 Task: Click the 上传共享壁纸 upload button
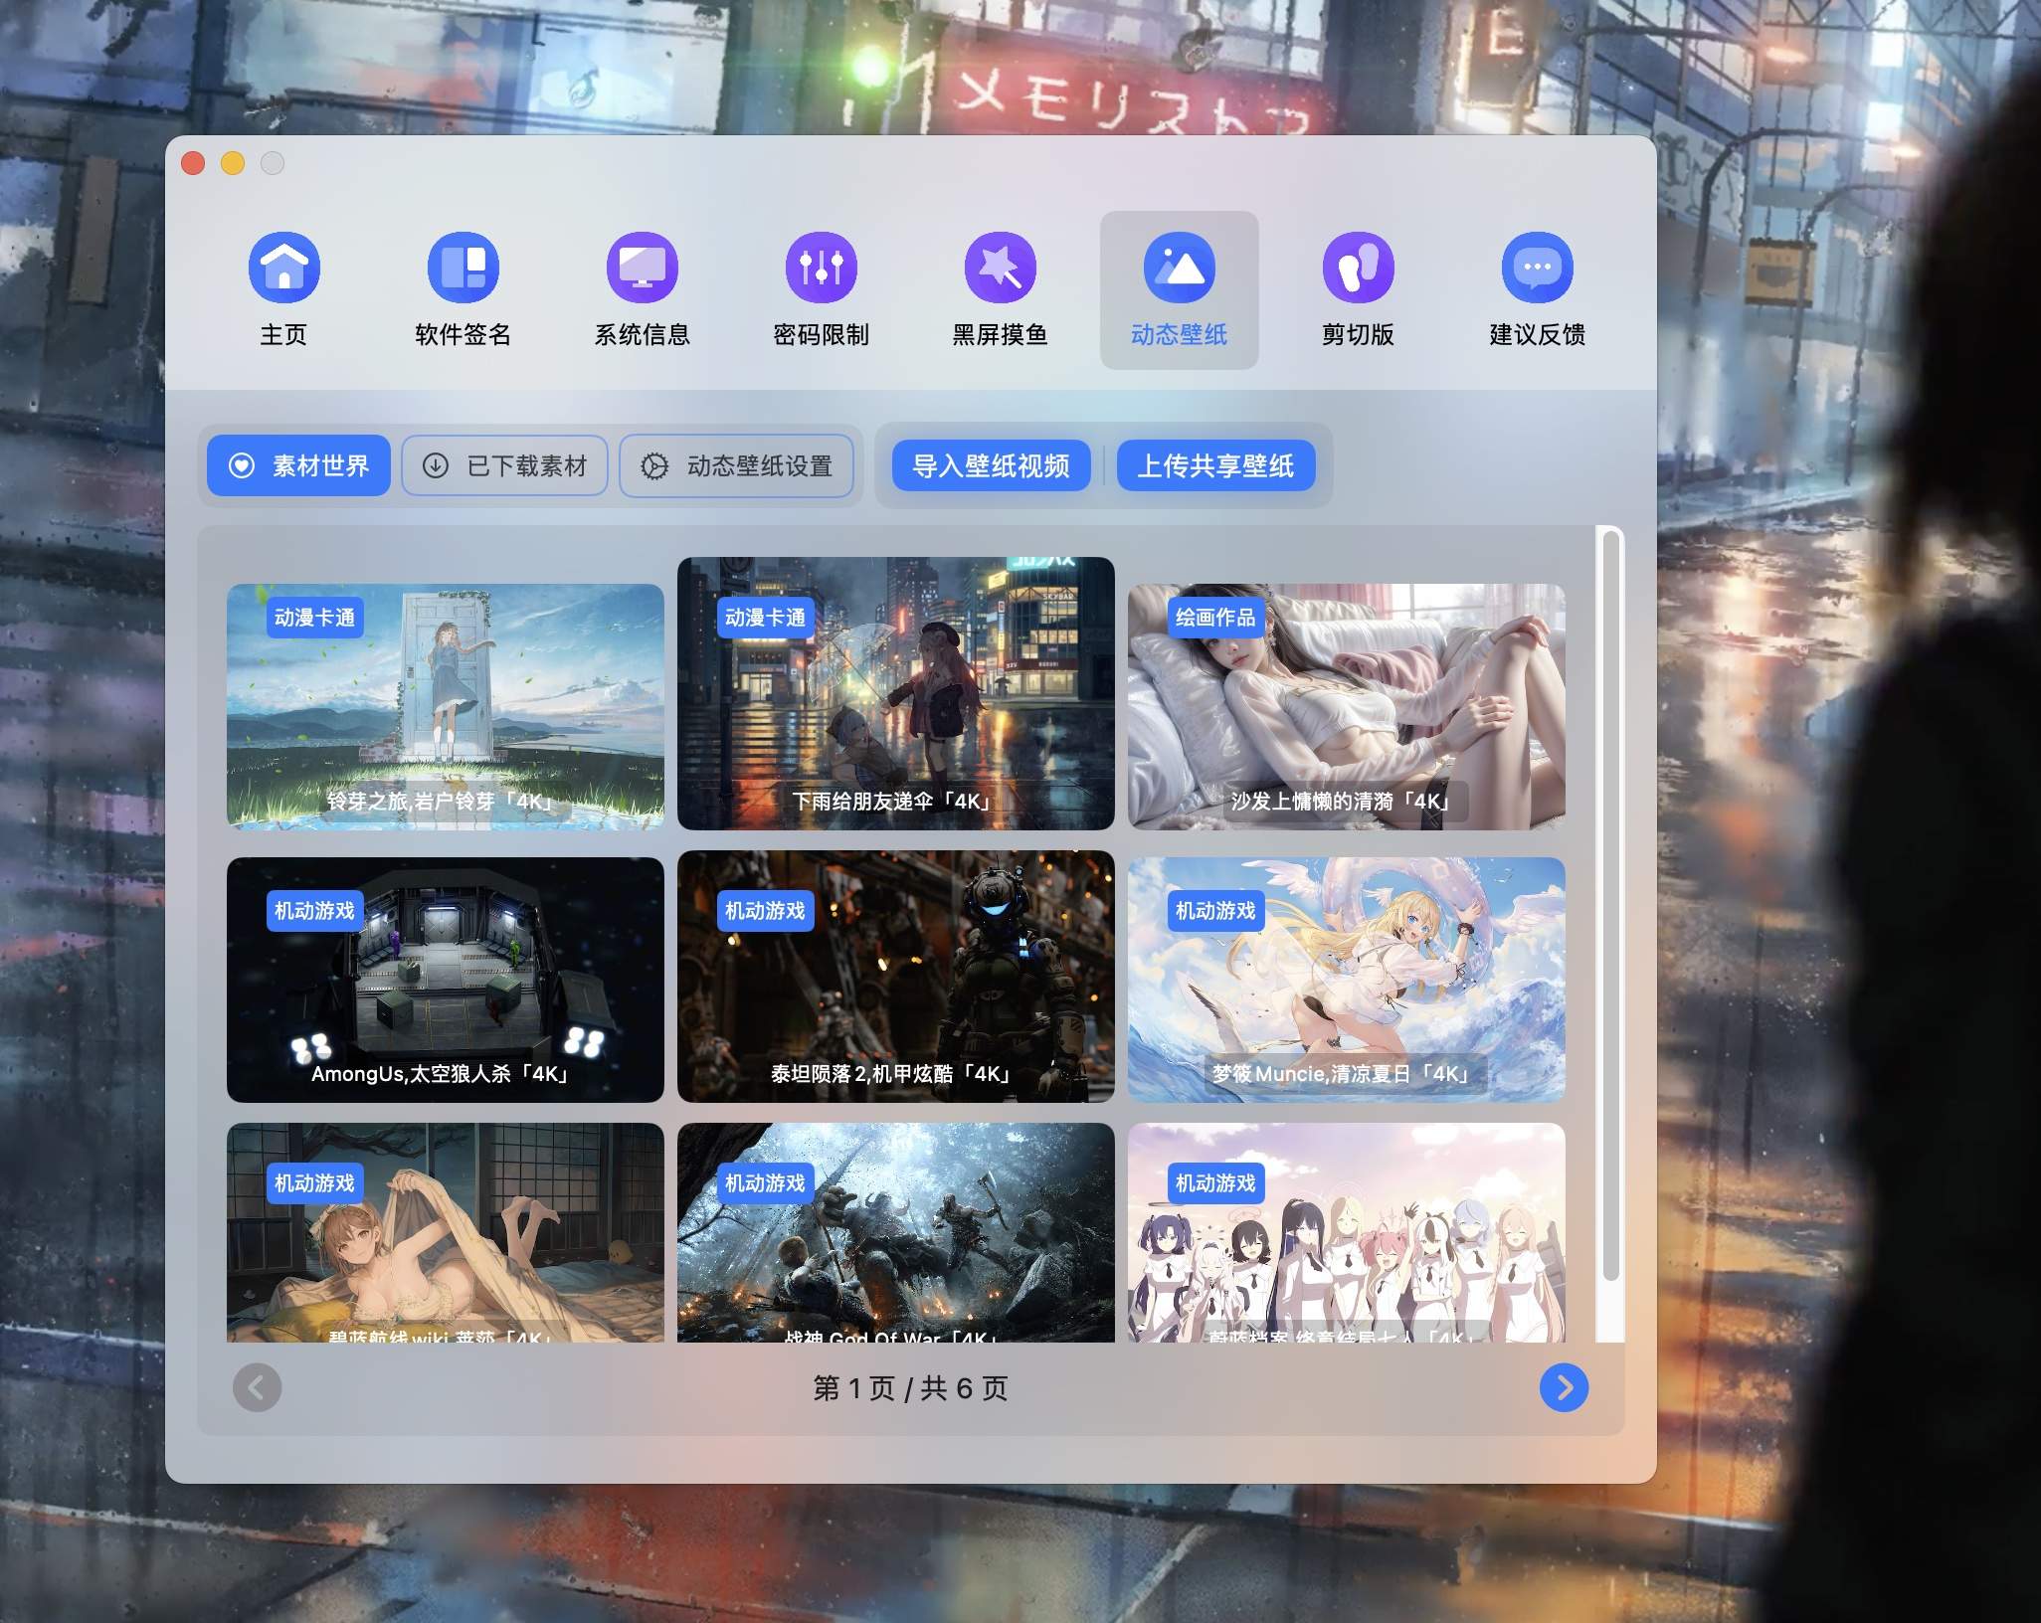pyautogui.click(x=1217, y=465)
